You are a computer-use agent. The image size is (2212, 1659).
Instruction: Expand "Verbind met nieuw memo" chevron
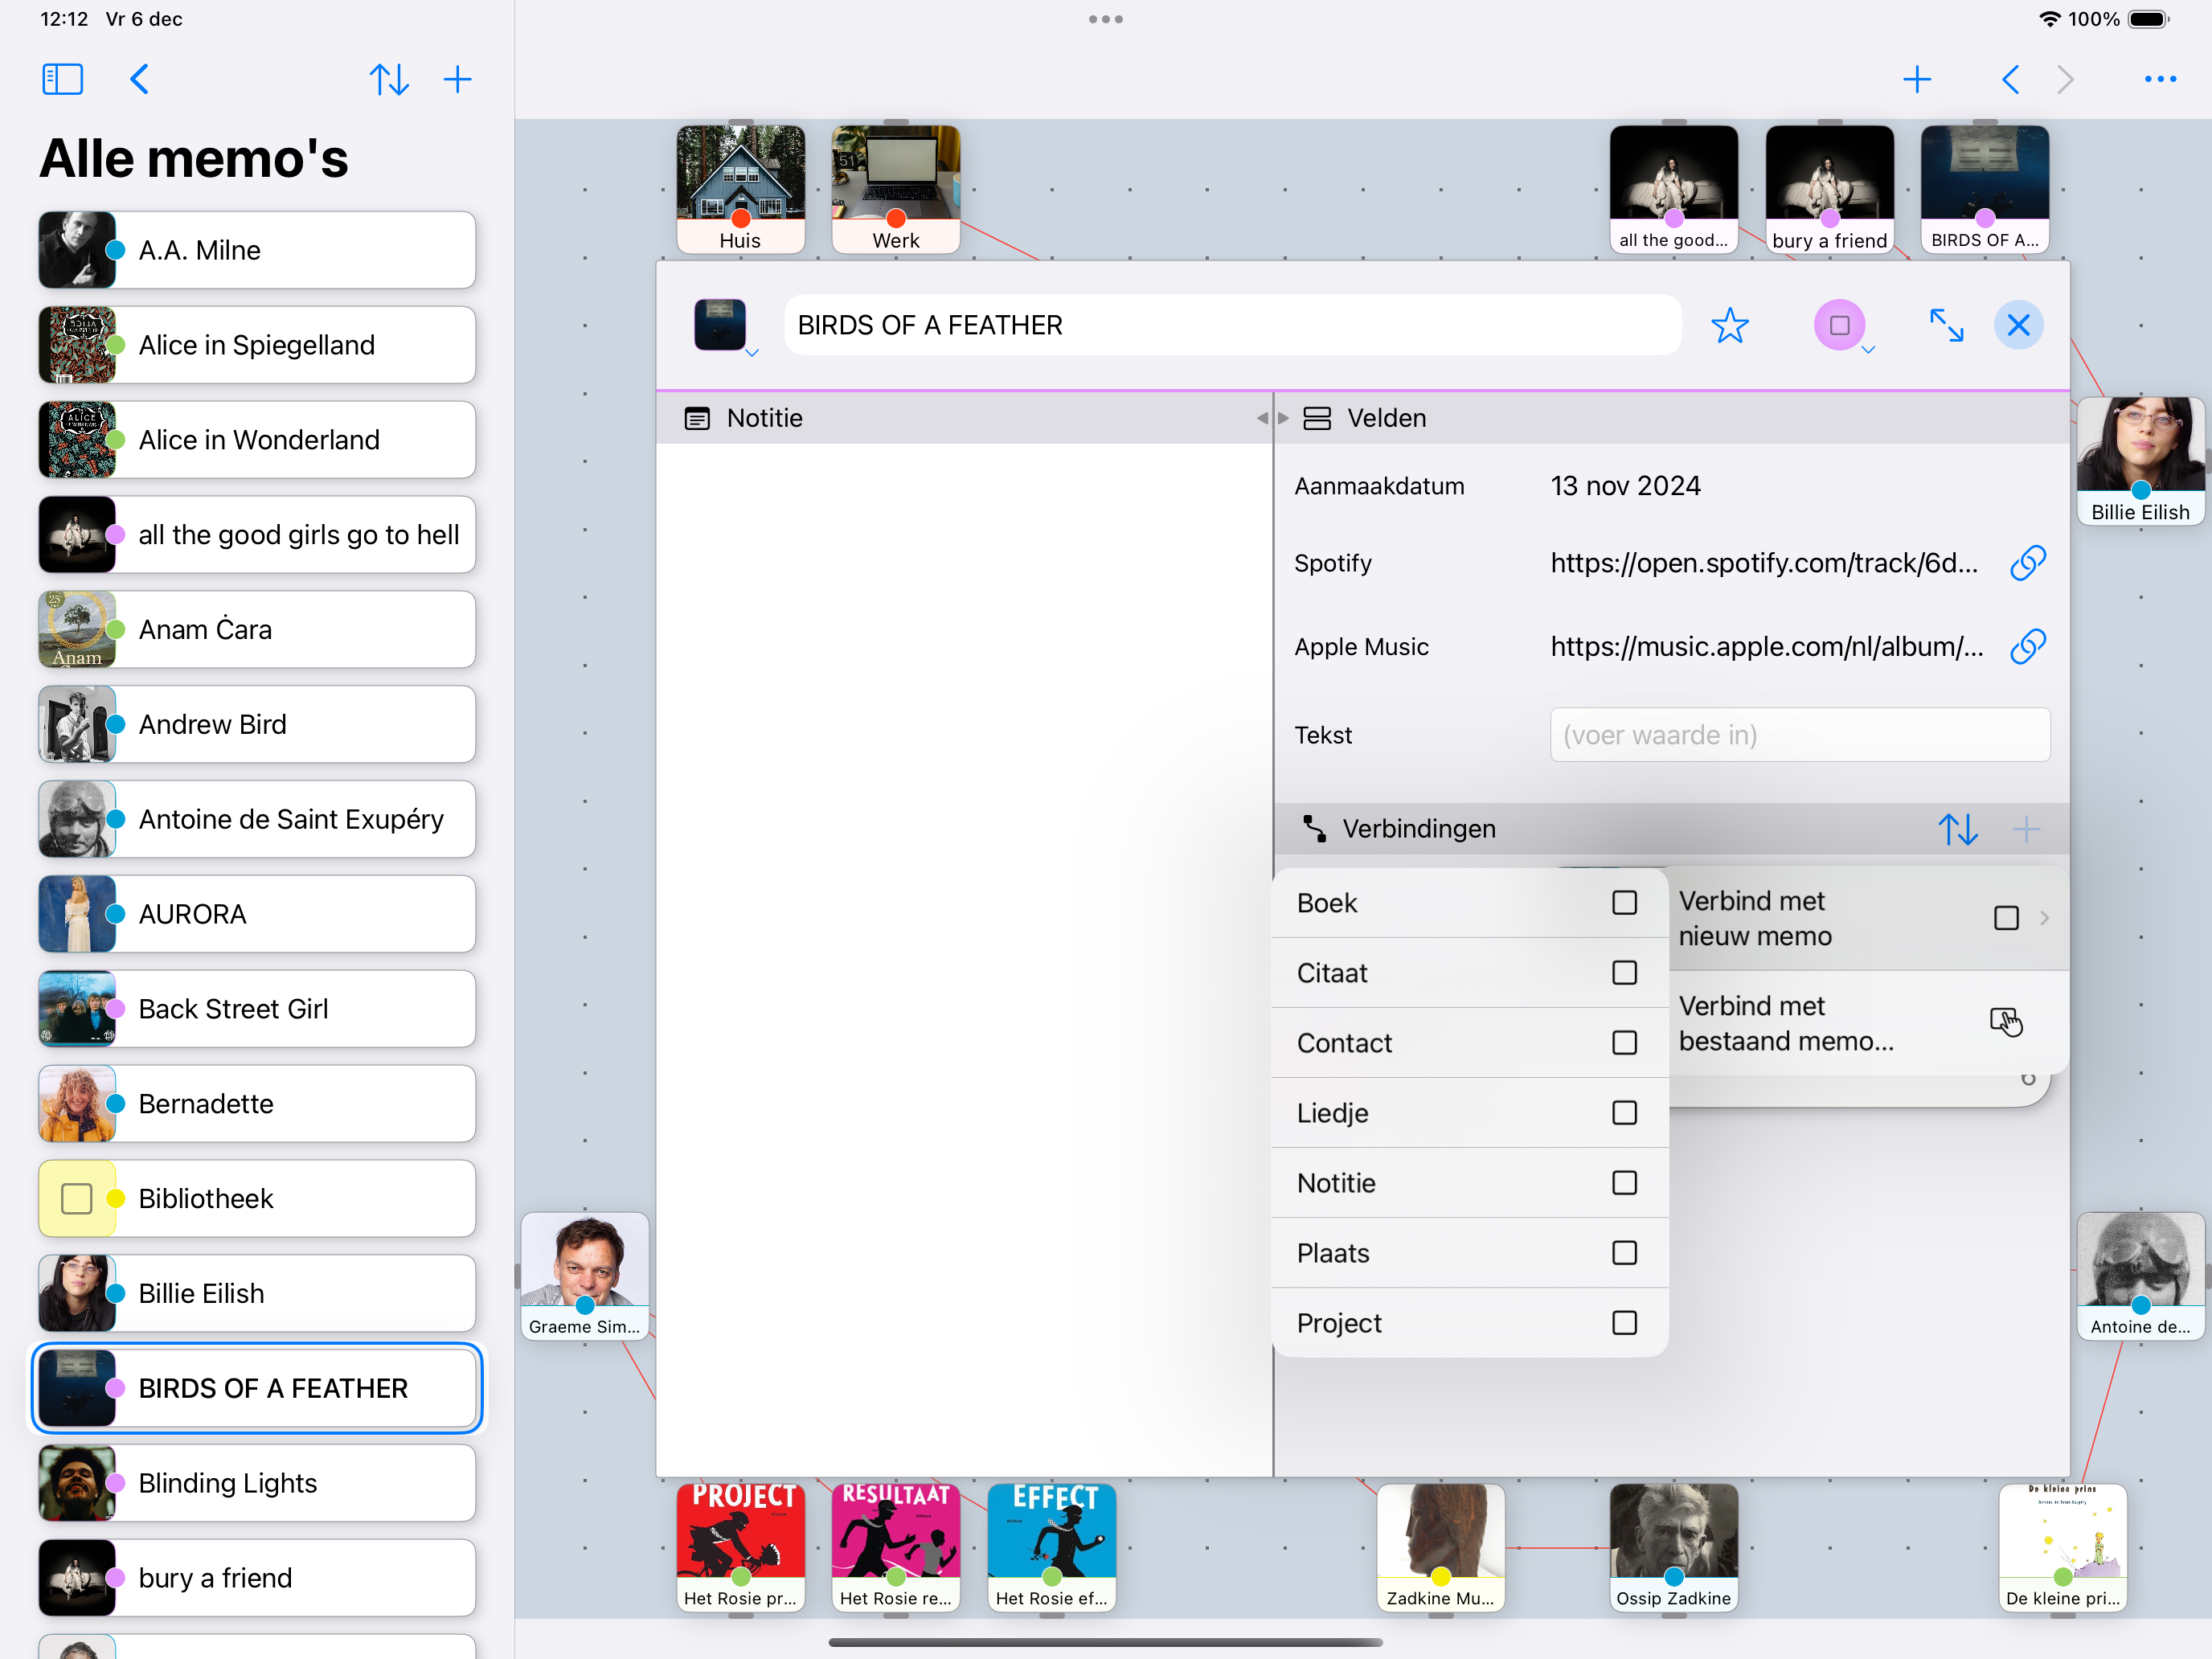click(x=2044, y=917)
